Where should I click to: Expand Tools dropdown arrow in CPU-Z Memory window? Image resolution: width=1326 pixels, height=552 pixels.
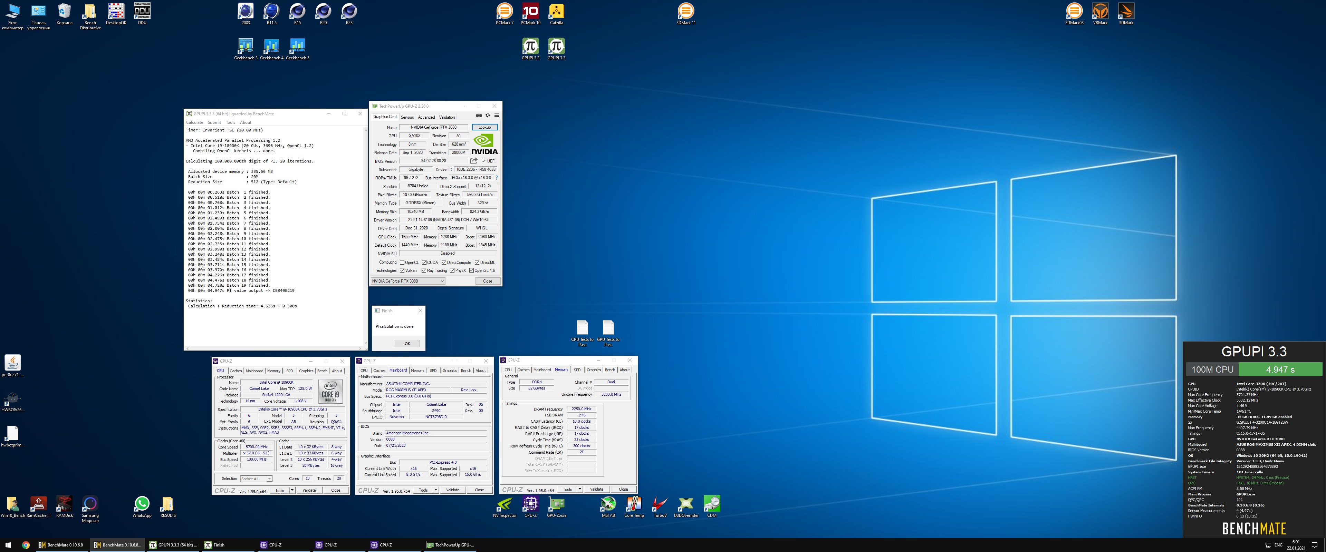pyautogui.click(x=580, y=489)
